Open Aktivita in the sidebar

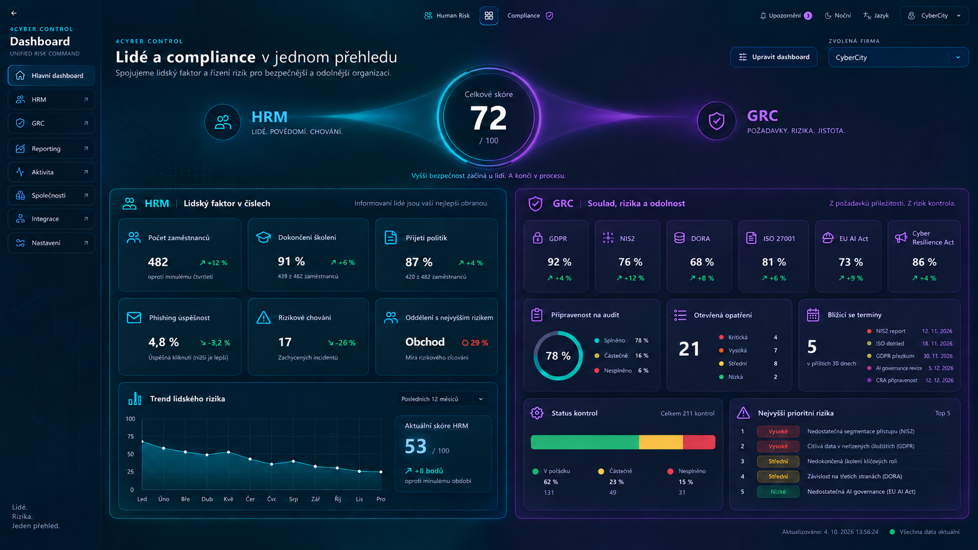click(51, 172)
